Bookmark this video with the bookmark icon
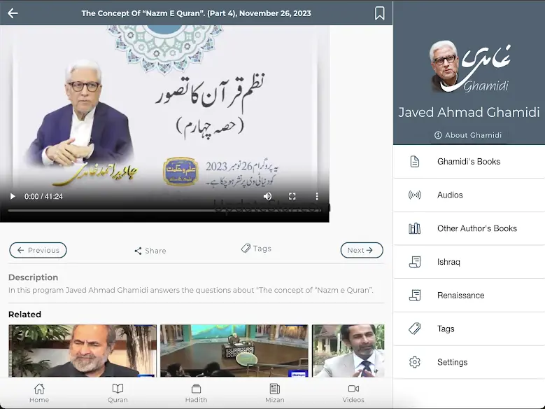This screenshot has height=409, width=545. pos(380,13)
